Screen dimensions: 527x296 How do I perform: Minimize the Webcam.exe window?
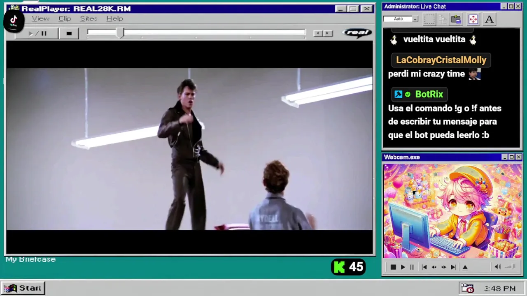(505, 157)
